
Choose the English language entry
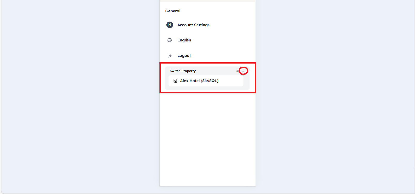(184, 40)
